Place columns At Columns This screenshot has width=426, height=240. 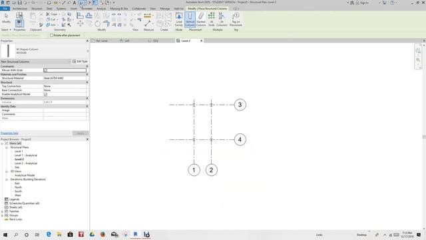[x=222, y=19]
